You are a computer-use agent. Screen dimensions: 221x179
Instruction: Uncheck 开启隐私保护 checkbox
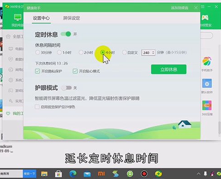(x=37, y=71)
